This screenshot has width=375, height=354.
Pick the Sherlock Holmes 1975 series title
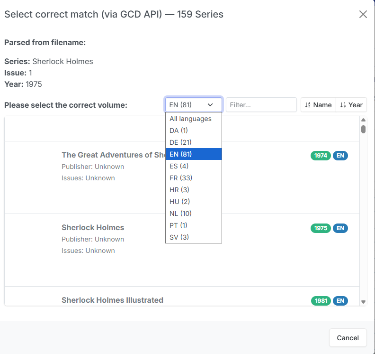click(93, 227)
